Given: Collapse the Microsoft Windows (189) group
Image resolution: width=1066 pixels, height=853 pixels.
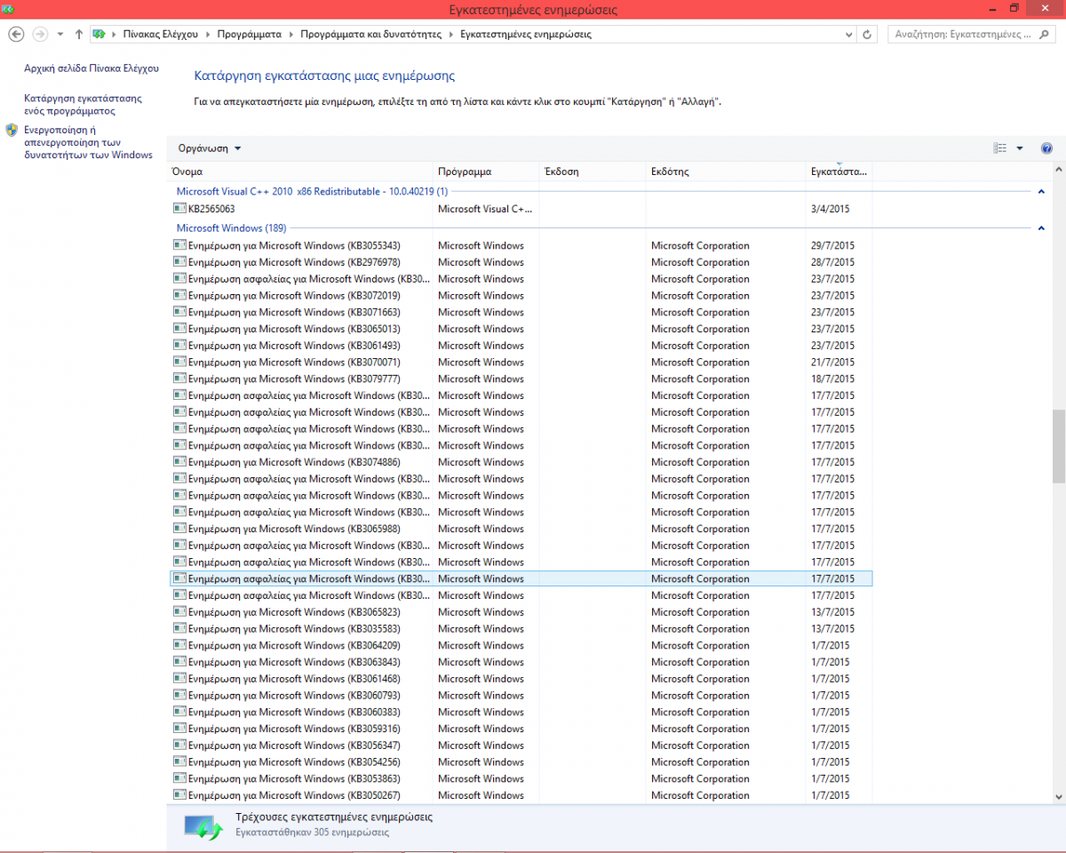Looking at the screenshot, I should (x=1040, y=228).
